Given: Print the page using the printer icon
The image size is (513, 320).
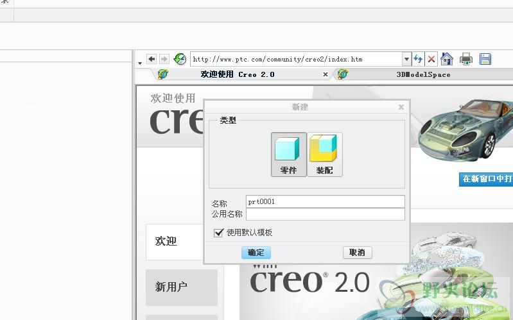Looking at the screenshot, I should tap(466, 59).
